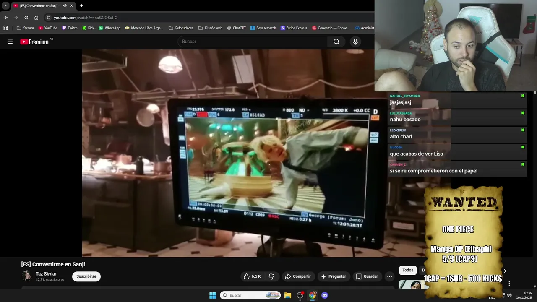This screenshot has width=537, height=302.
Task: Open Discord from the taskbar
Action: click(x=325, y=295)
